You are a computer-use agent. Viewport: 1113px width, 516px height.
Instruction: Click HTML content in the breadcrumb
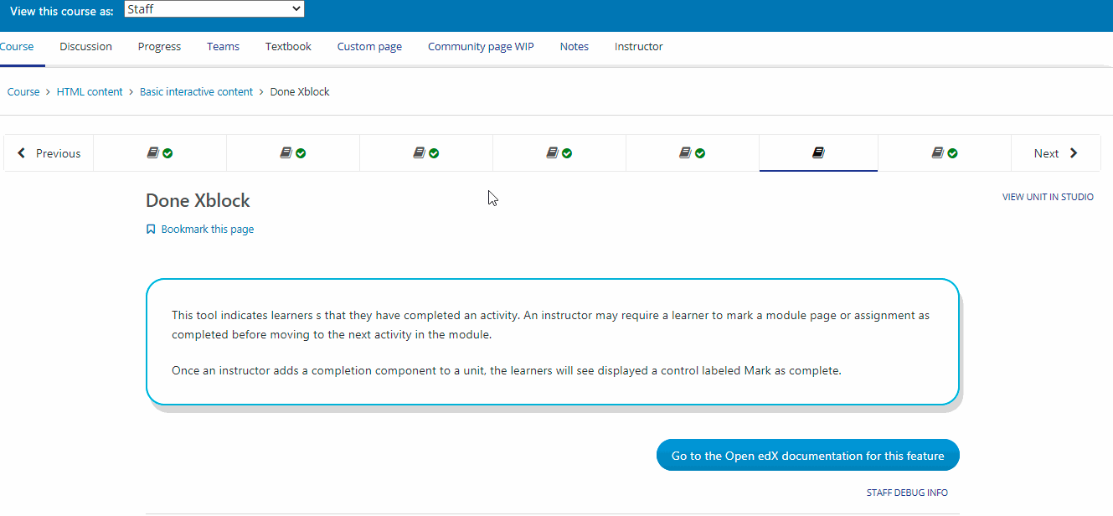click(90, 92)
